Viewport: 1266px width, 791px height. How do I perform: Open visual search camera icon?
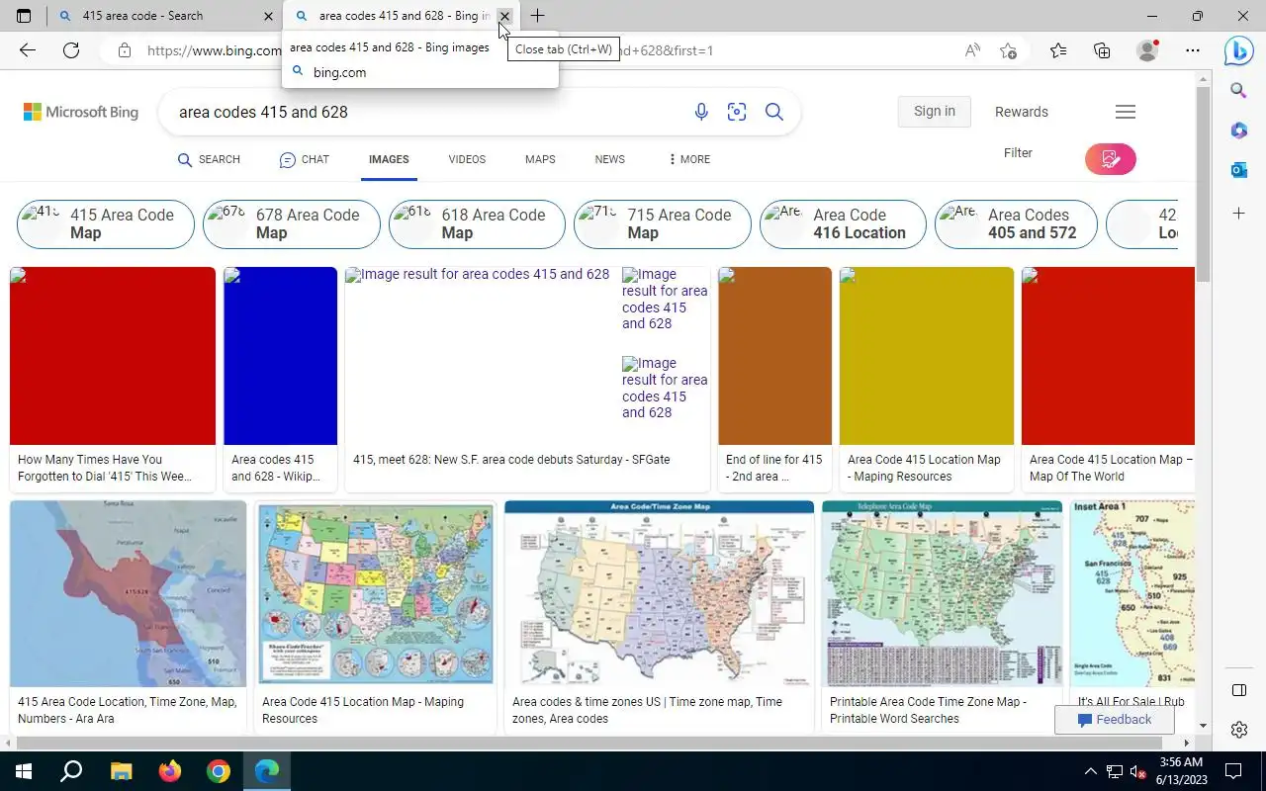[x=737, y=112]
